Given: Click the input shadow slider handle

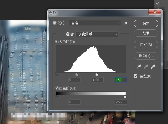Looking at the screenshot, I should [56, 75].
